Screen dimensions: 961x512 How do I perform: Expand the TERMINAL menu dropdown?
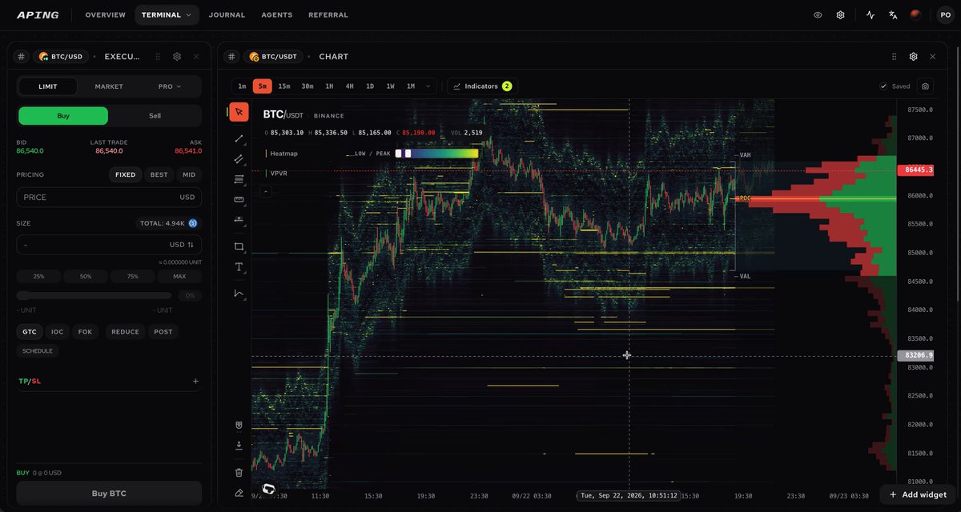click(x=167, y=15)
